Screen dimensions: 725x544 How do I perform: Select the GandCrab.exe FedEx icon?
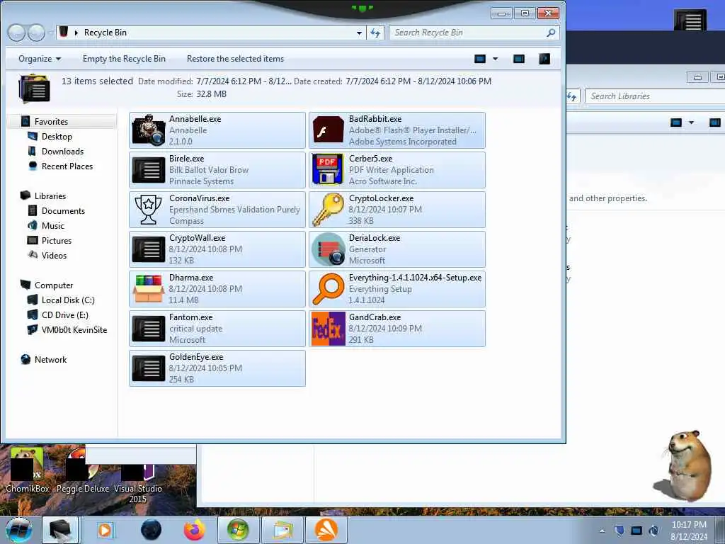pyautogui.click(x=329, y=329)
